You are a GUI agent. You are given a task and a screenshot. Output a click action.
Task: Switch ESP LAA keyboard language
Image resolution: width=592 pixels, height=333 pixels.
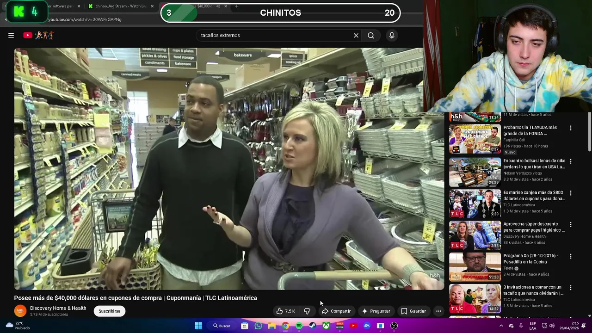point(533,326)
